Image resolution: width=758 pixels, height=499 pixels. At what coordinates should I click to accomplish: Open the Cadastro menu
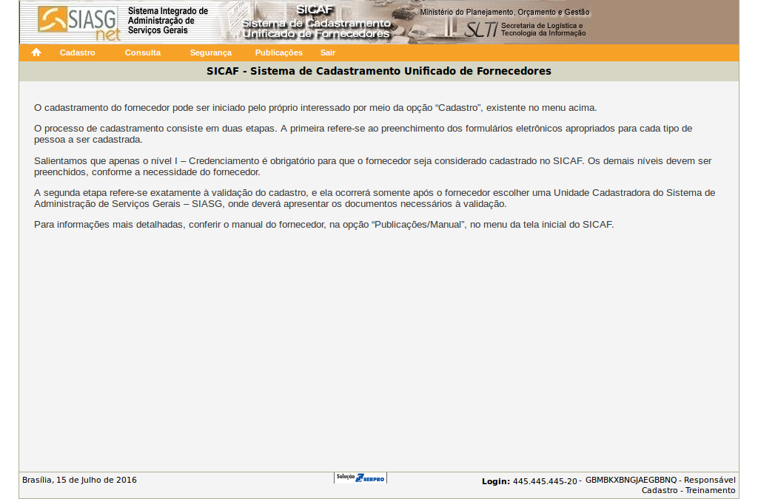(77, 52)
